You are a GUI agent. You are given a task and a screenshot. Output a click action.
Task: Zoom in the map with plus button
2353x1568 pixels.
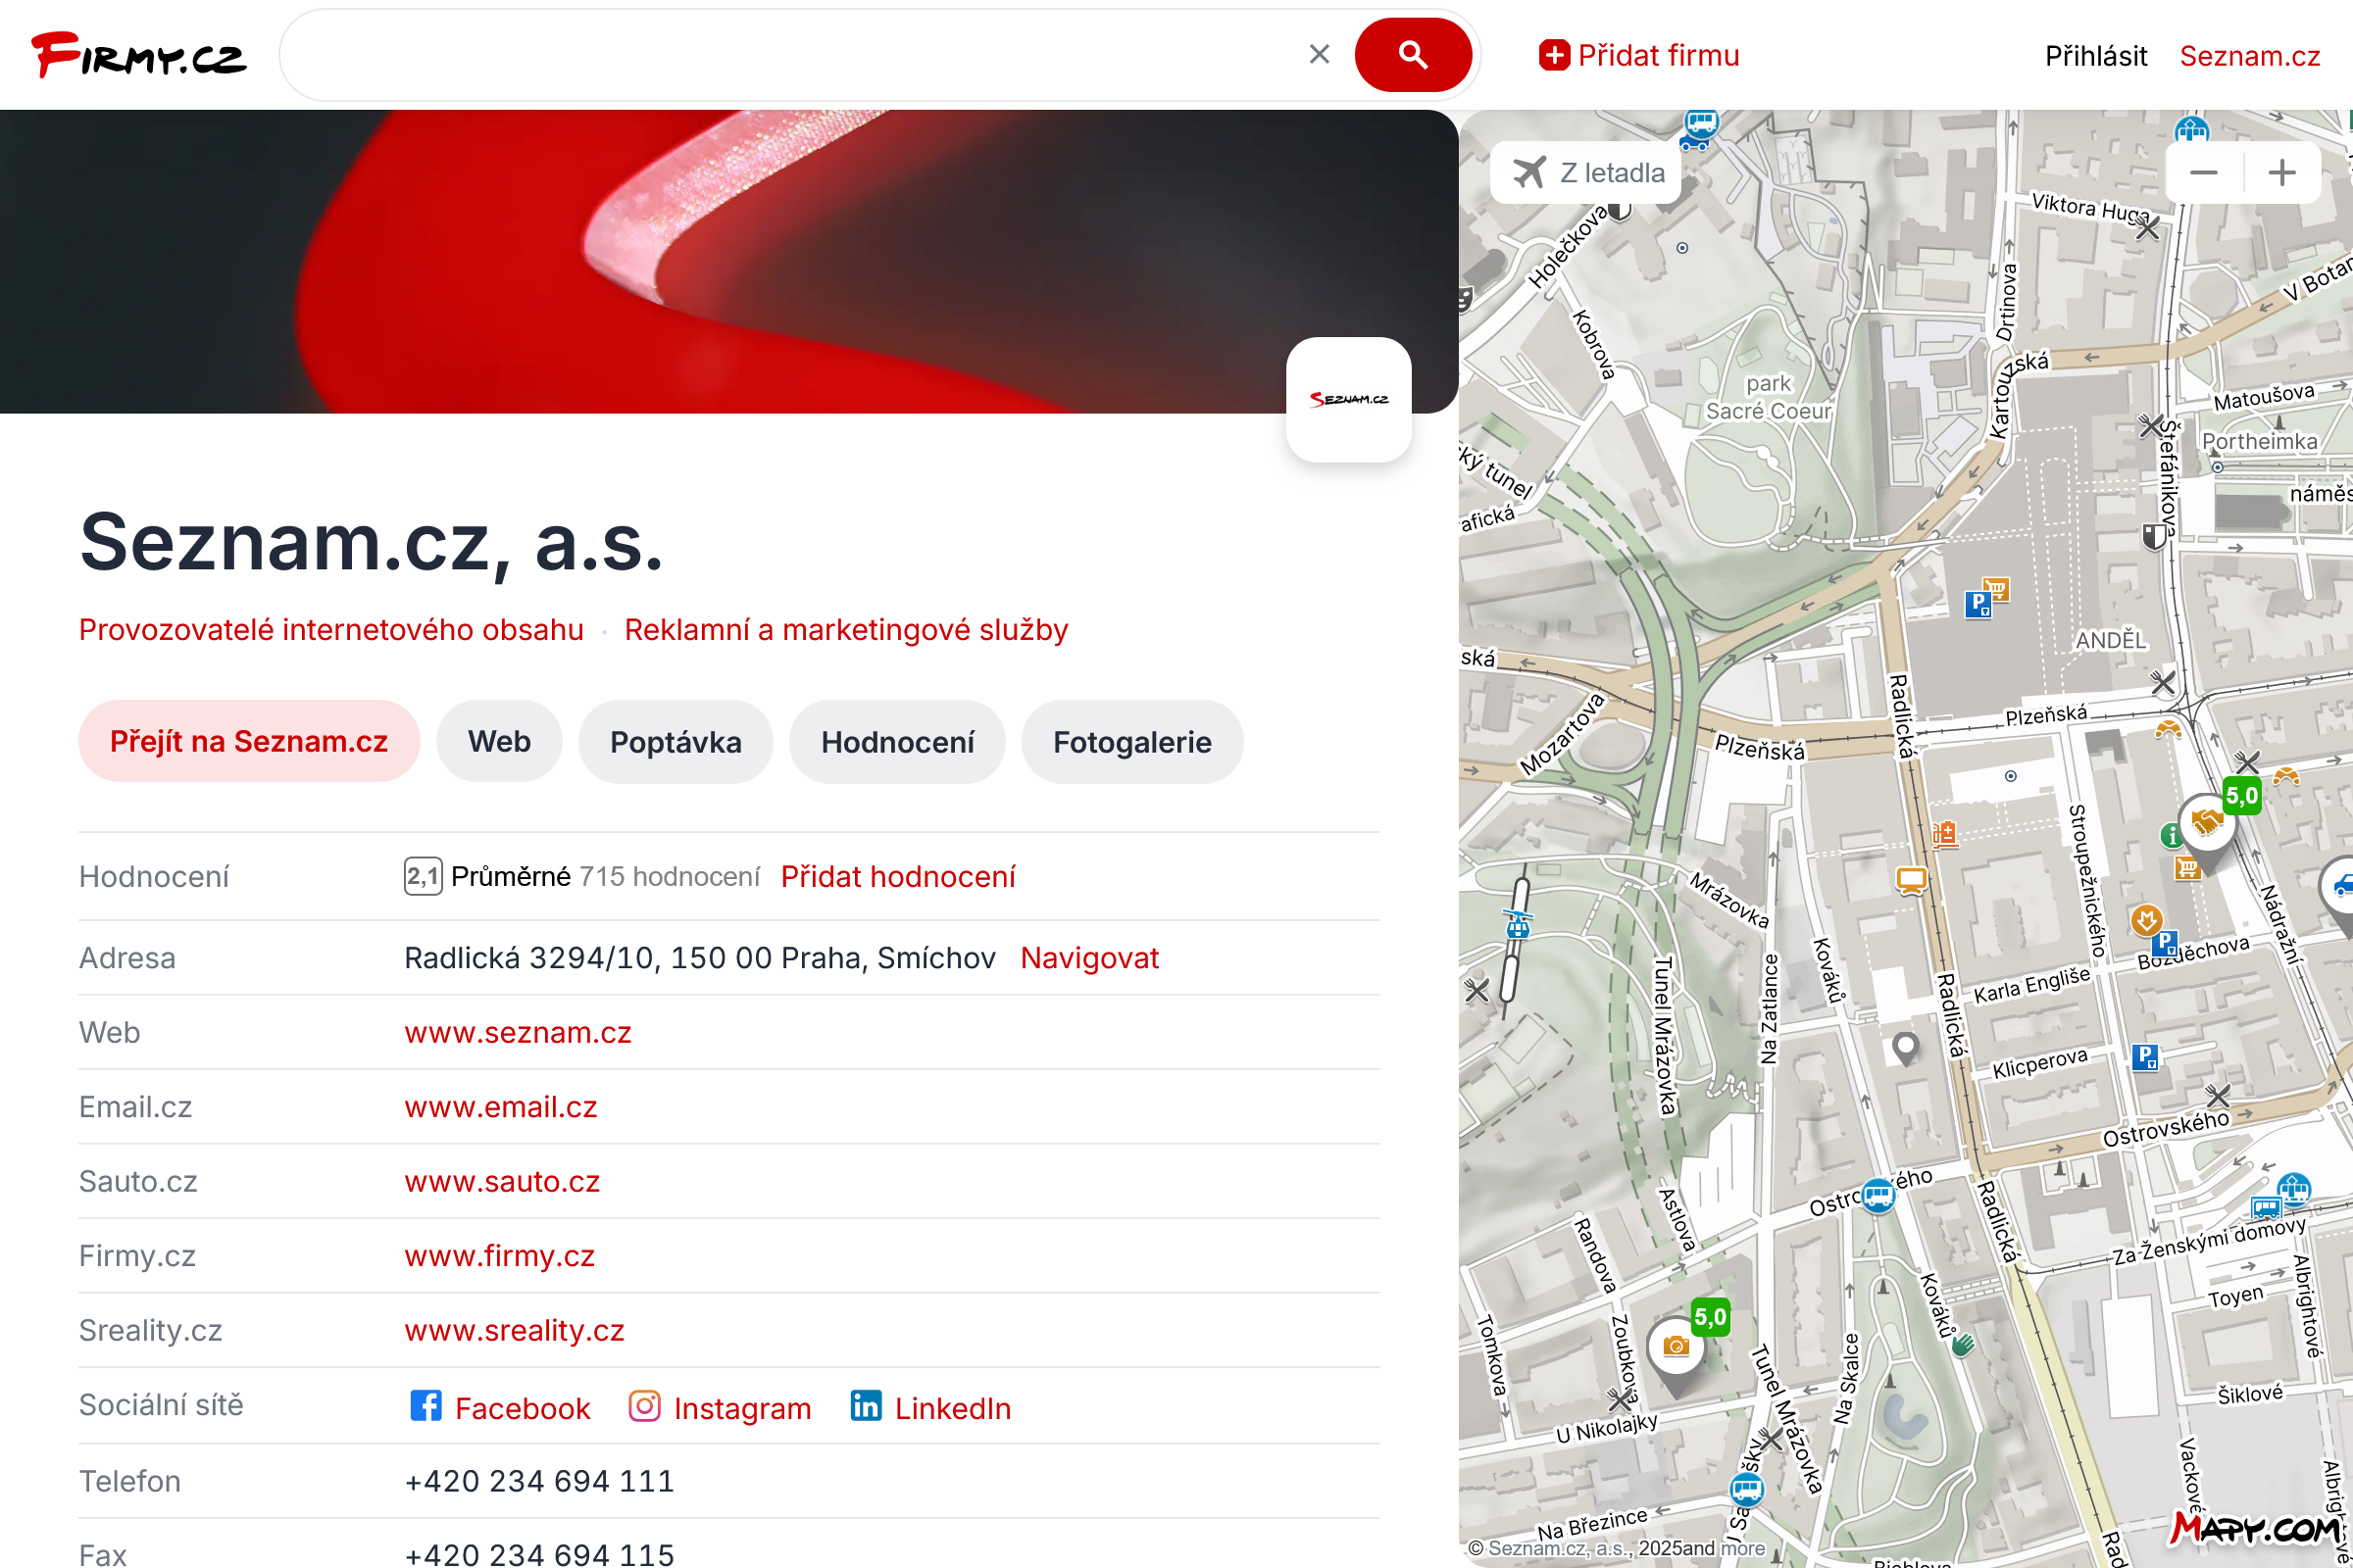tap(2282, 172)
